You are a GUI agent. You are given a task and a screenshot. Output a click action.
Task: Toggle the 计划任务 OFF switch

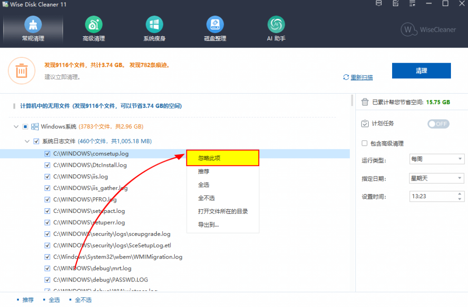point(438,124)
